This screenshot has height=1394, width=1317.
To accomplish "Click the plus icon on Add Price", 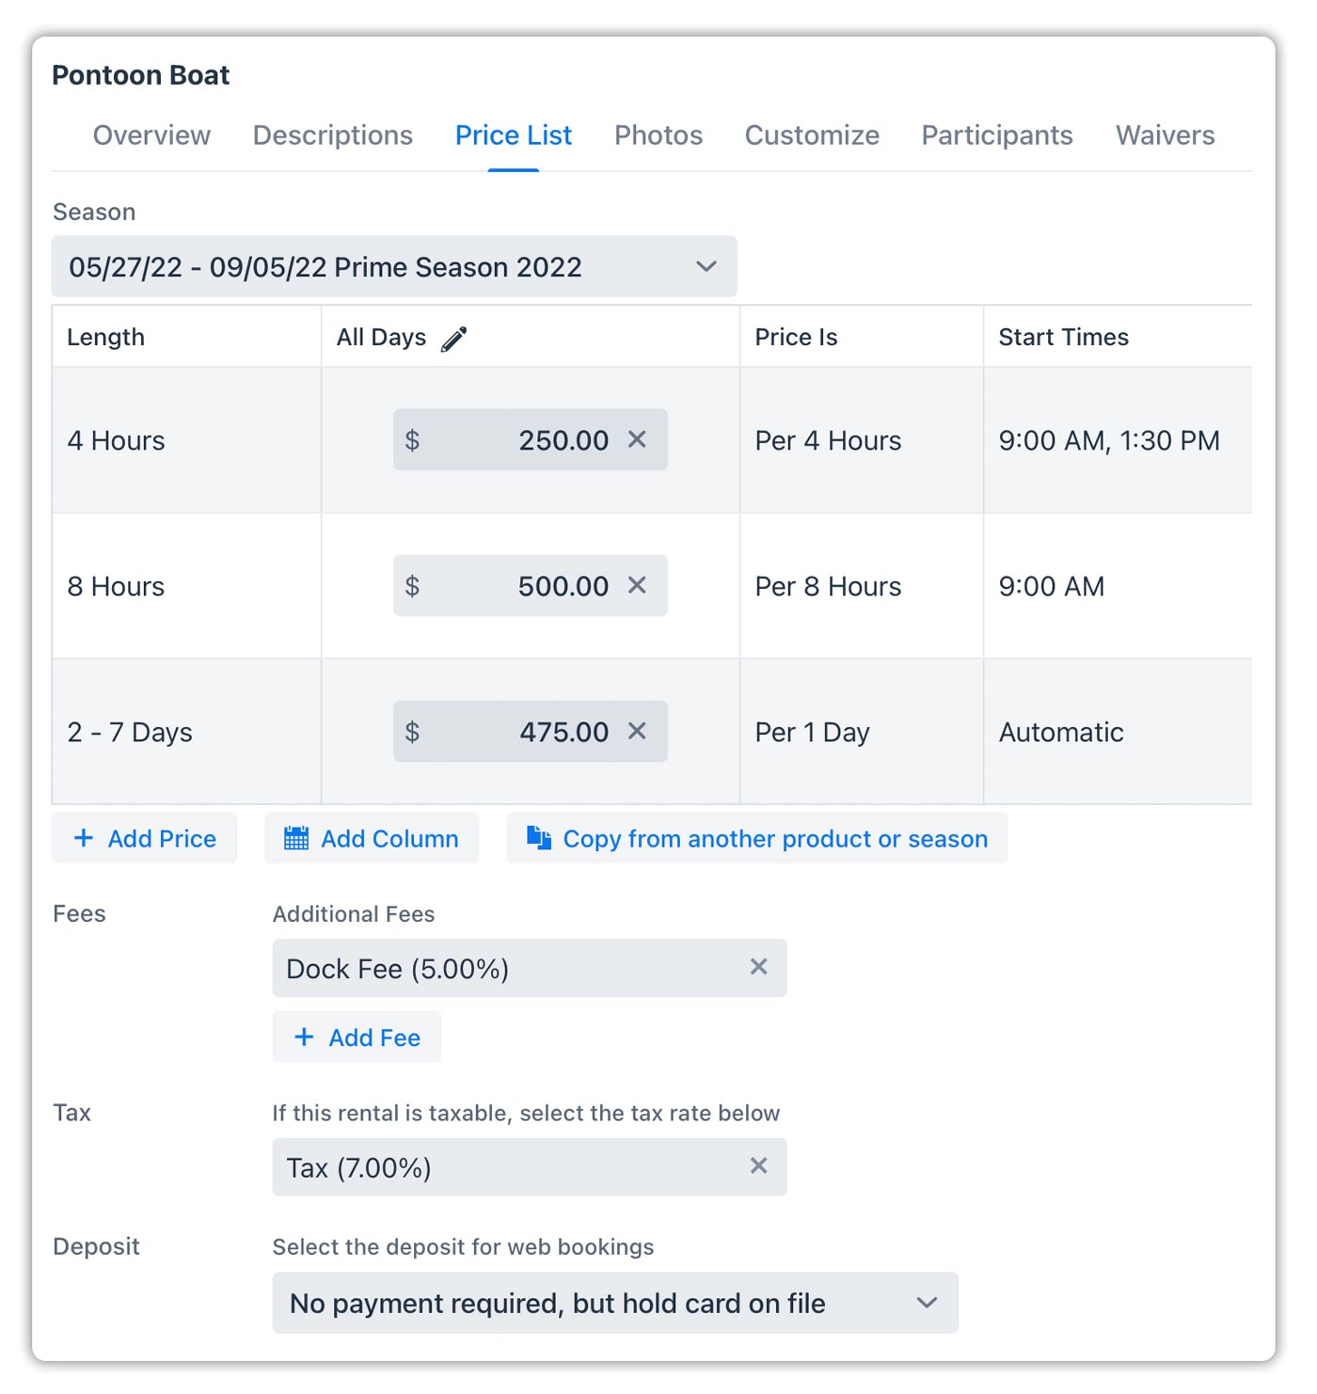I will (84, 838).
